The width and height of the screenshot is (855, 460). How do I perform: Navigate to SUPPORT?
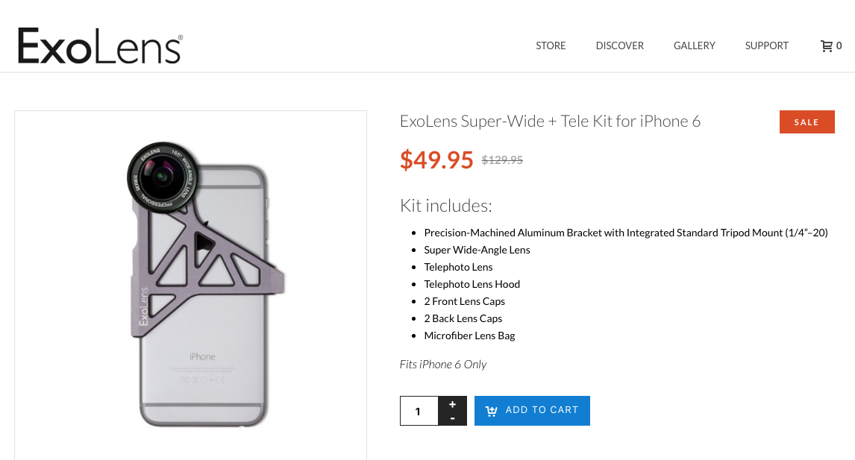click(766, 46)
